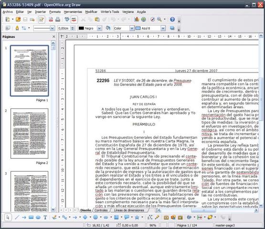The image size is (265, 229).
Task: Open the Zoom icon's dropdown arrow
Action: click(x=165, y=20)
